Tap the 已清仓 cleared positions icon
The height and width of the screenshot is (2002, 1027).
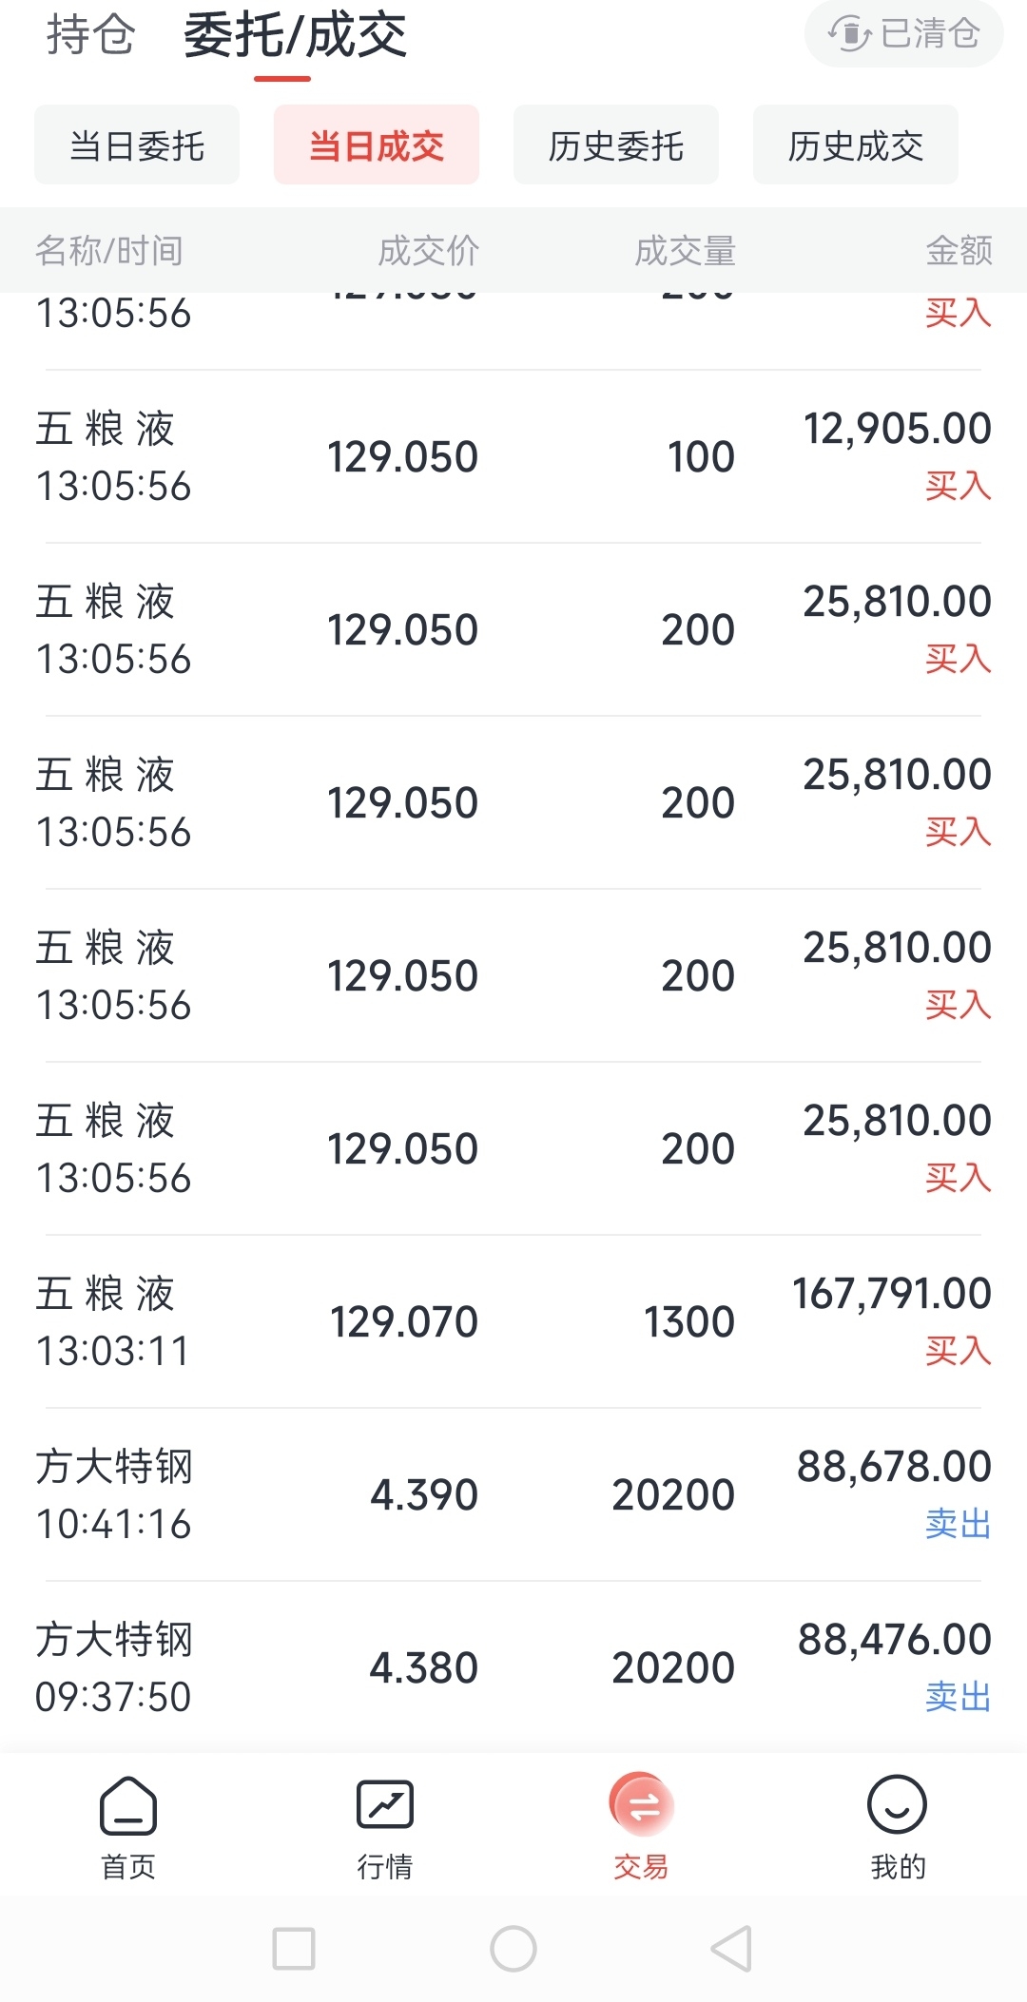(x=850, y=34)
